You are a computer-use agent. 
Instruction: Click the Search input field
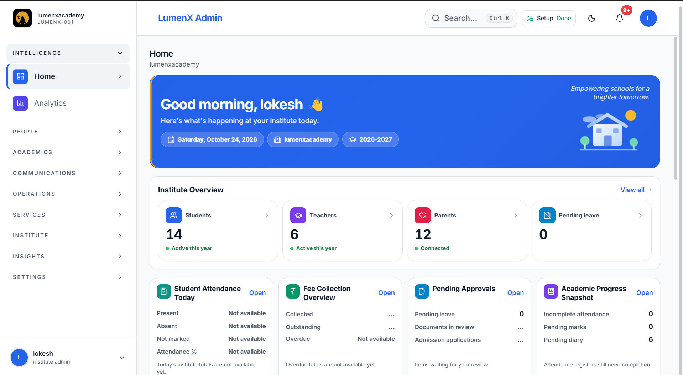[471, 18]
